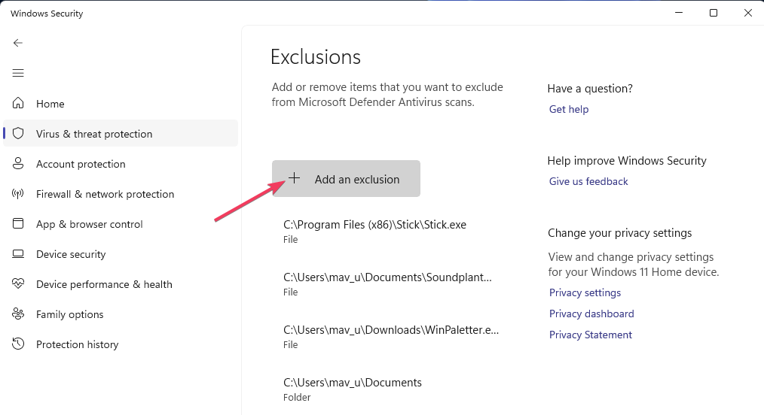The height and width of the screenshot is (415, 764).
Task: Click the back arrow icon
Action: pyautogui.click(x=18, y=43)
